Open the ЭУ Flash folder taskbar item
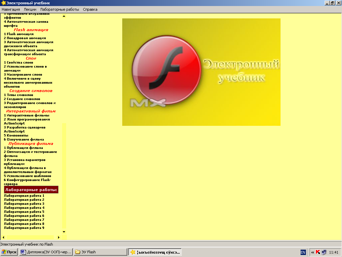Image resolution: width=342 pixels, height=257 pixels. (x=100, y=252)
